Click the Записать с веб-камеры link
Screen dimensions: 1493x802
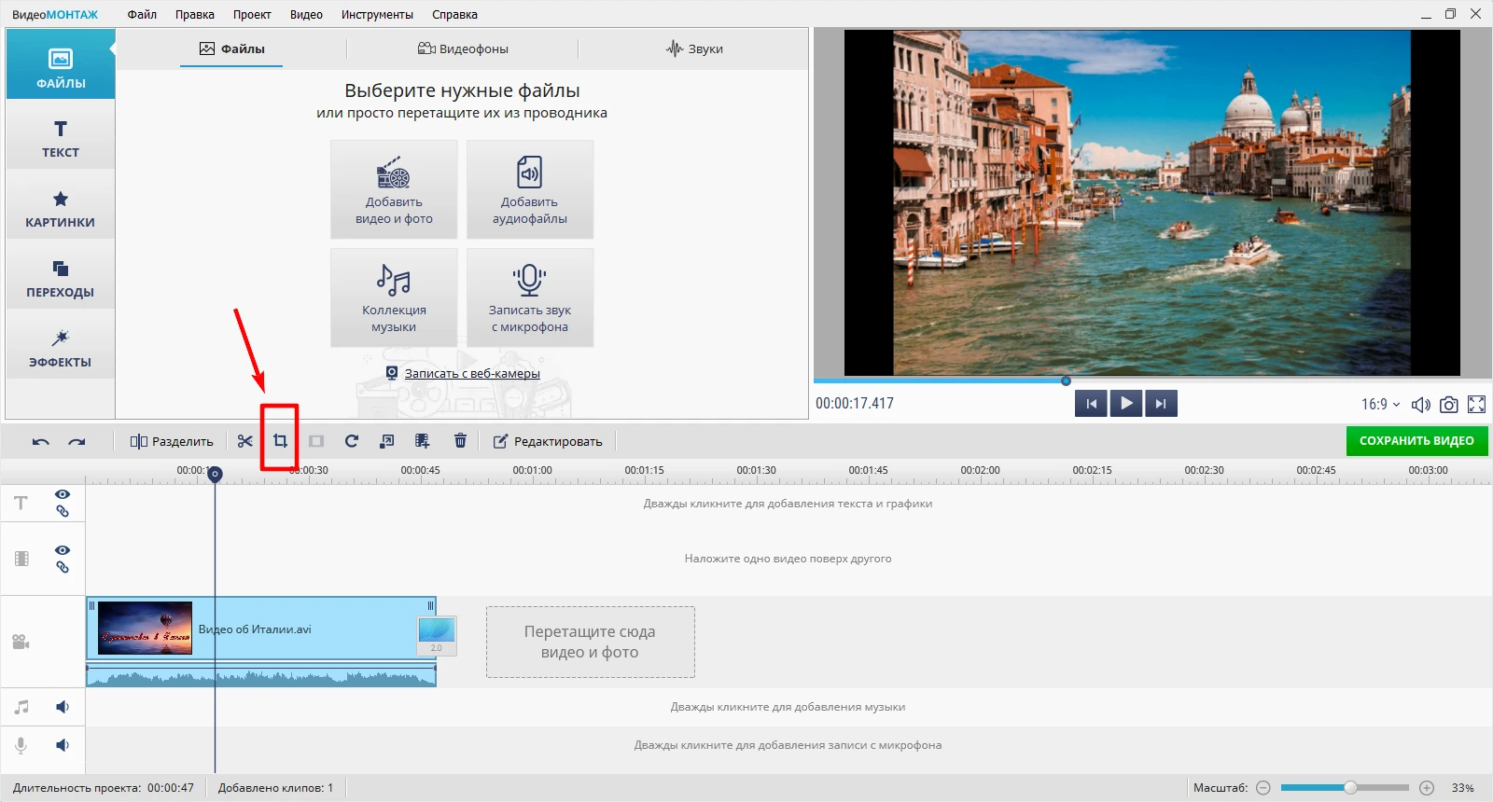click(471, 373)
